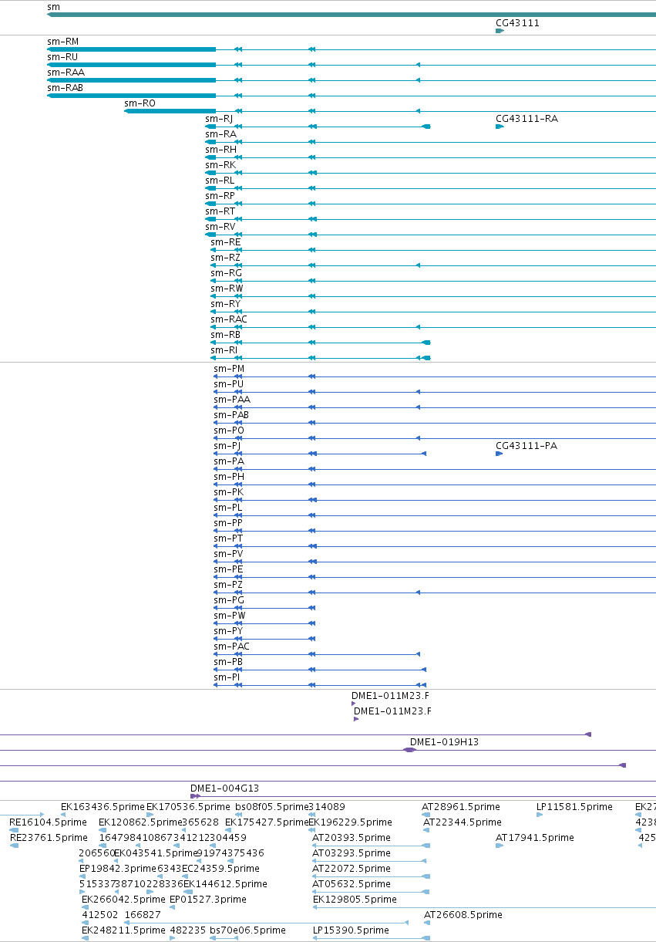Select the RE23761.5prime EST label
The height and width of the screenshot is (942, 656).
coord(48,838)
